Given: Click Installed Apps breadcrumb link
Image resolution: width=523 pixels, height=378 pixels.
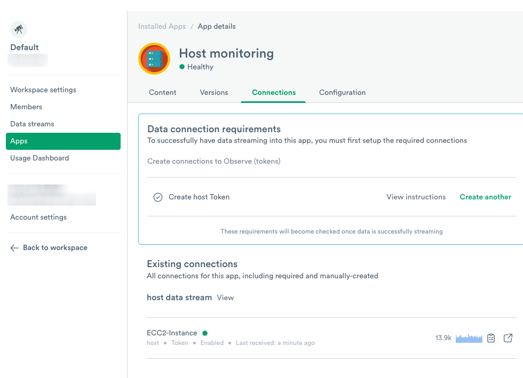Looking at the screenshot, I should pos(162,26).
